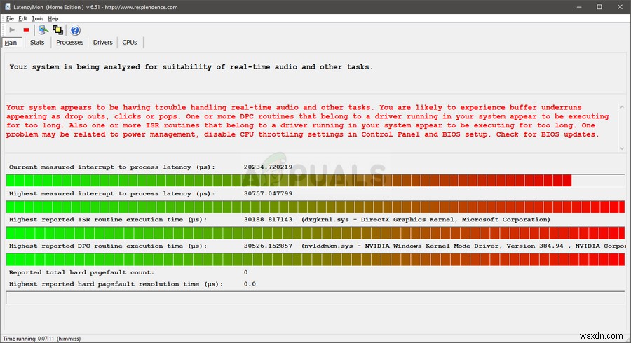Click the LatencyMon title bar app icon
The width and height of the screenshot is (631, 343).
coord(7,7)
